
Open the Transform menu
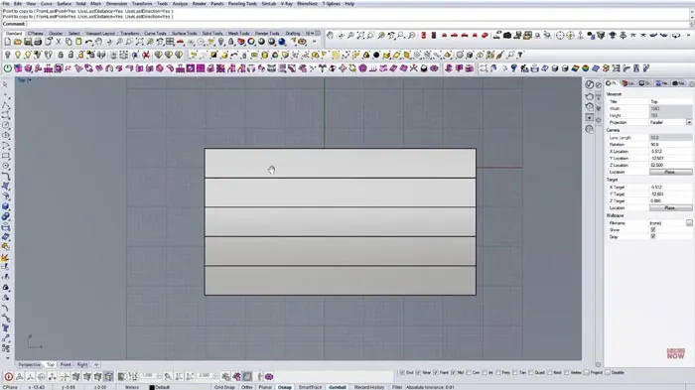(x=142, y=4)
